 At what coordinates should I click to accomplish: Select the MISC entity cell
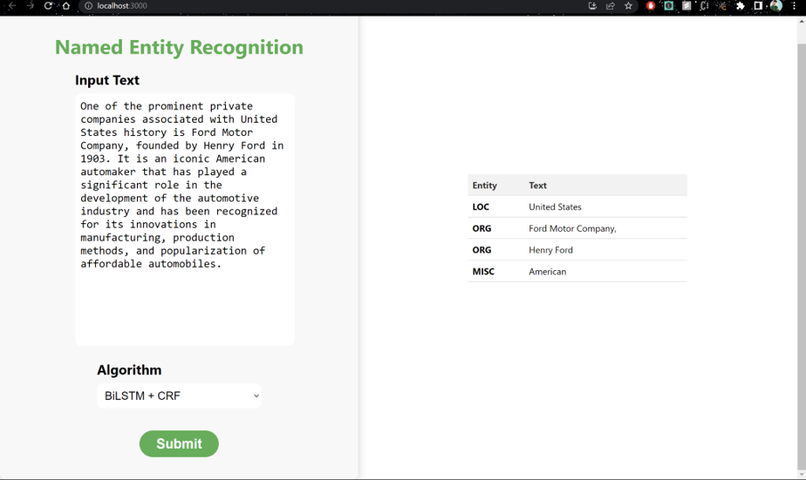coord(483,272)
